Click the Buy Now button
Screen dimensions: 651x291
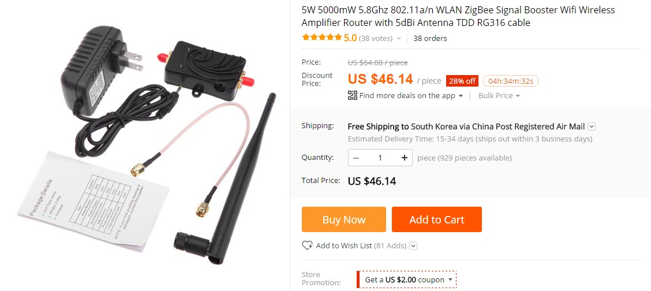344,219
